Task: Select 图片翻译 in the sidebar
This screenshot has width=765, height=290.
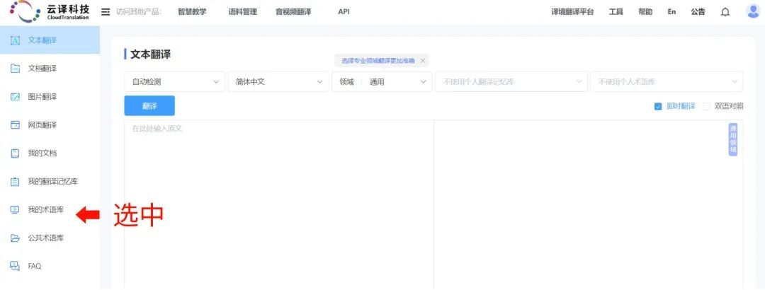Action: [x=50, y=97]
